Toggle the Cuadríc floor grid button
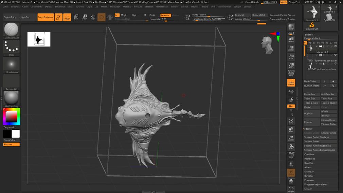The width and height of the screenshot is (343, 193). (291, 83)
